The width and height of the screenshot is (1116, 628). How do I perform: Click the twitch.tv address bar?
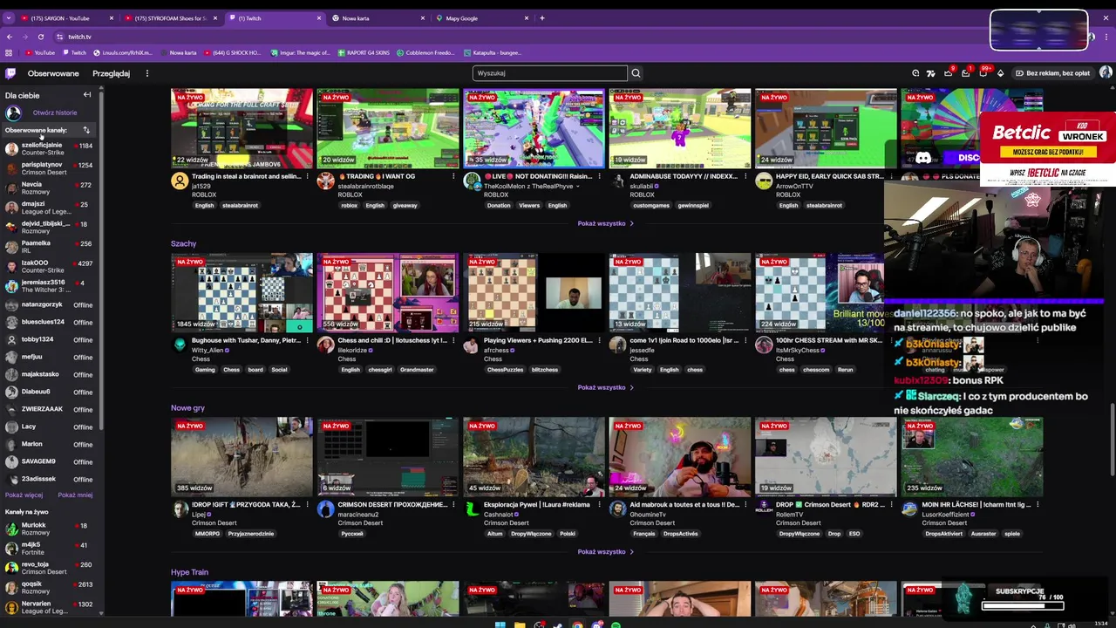pyautogui.click(x=523, y=37)
